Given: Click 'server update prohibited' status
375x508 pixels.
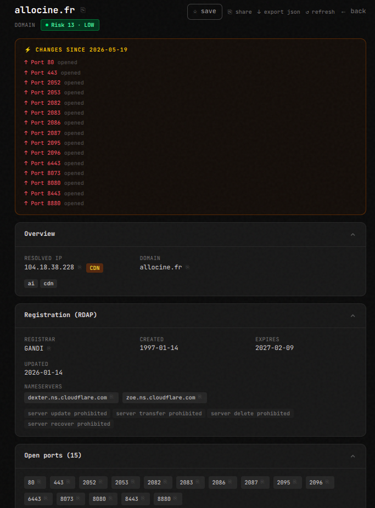Looking at the screenshot, I should click(x=67, y=414).
